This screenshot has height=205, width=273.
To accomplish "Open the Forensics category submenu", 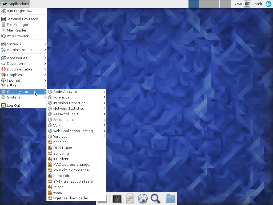I will [61, 97].
